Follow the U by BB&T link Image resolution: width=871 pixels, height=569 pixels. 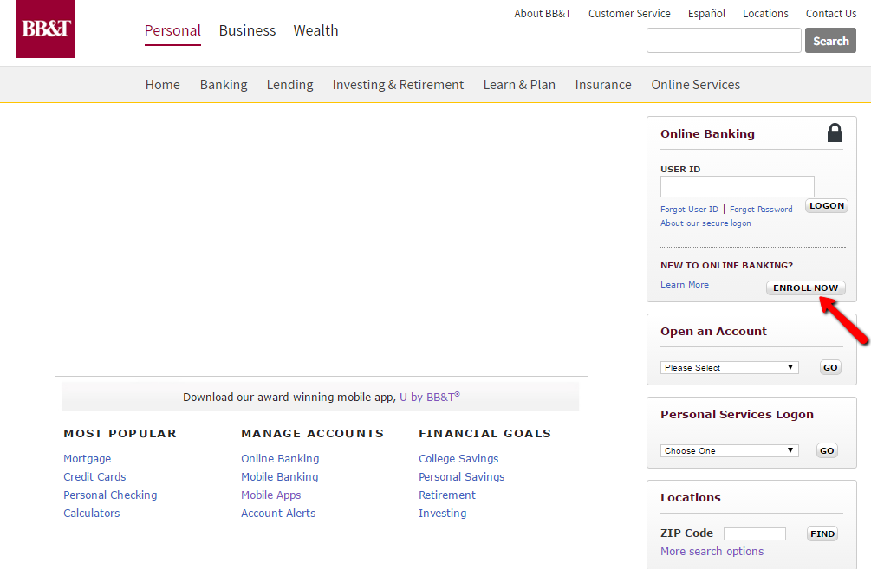(x=429, y=397)
